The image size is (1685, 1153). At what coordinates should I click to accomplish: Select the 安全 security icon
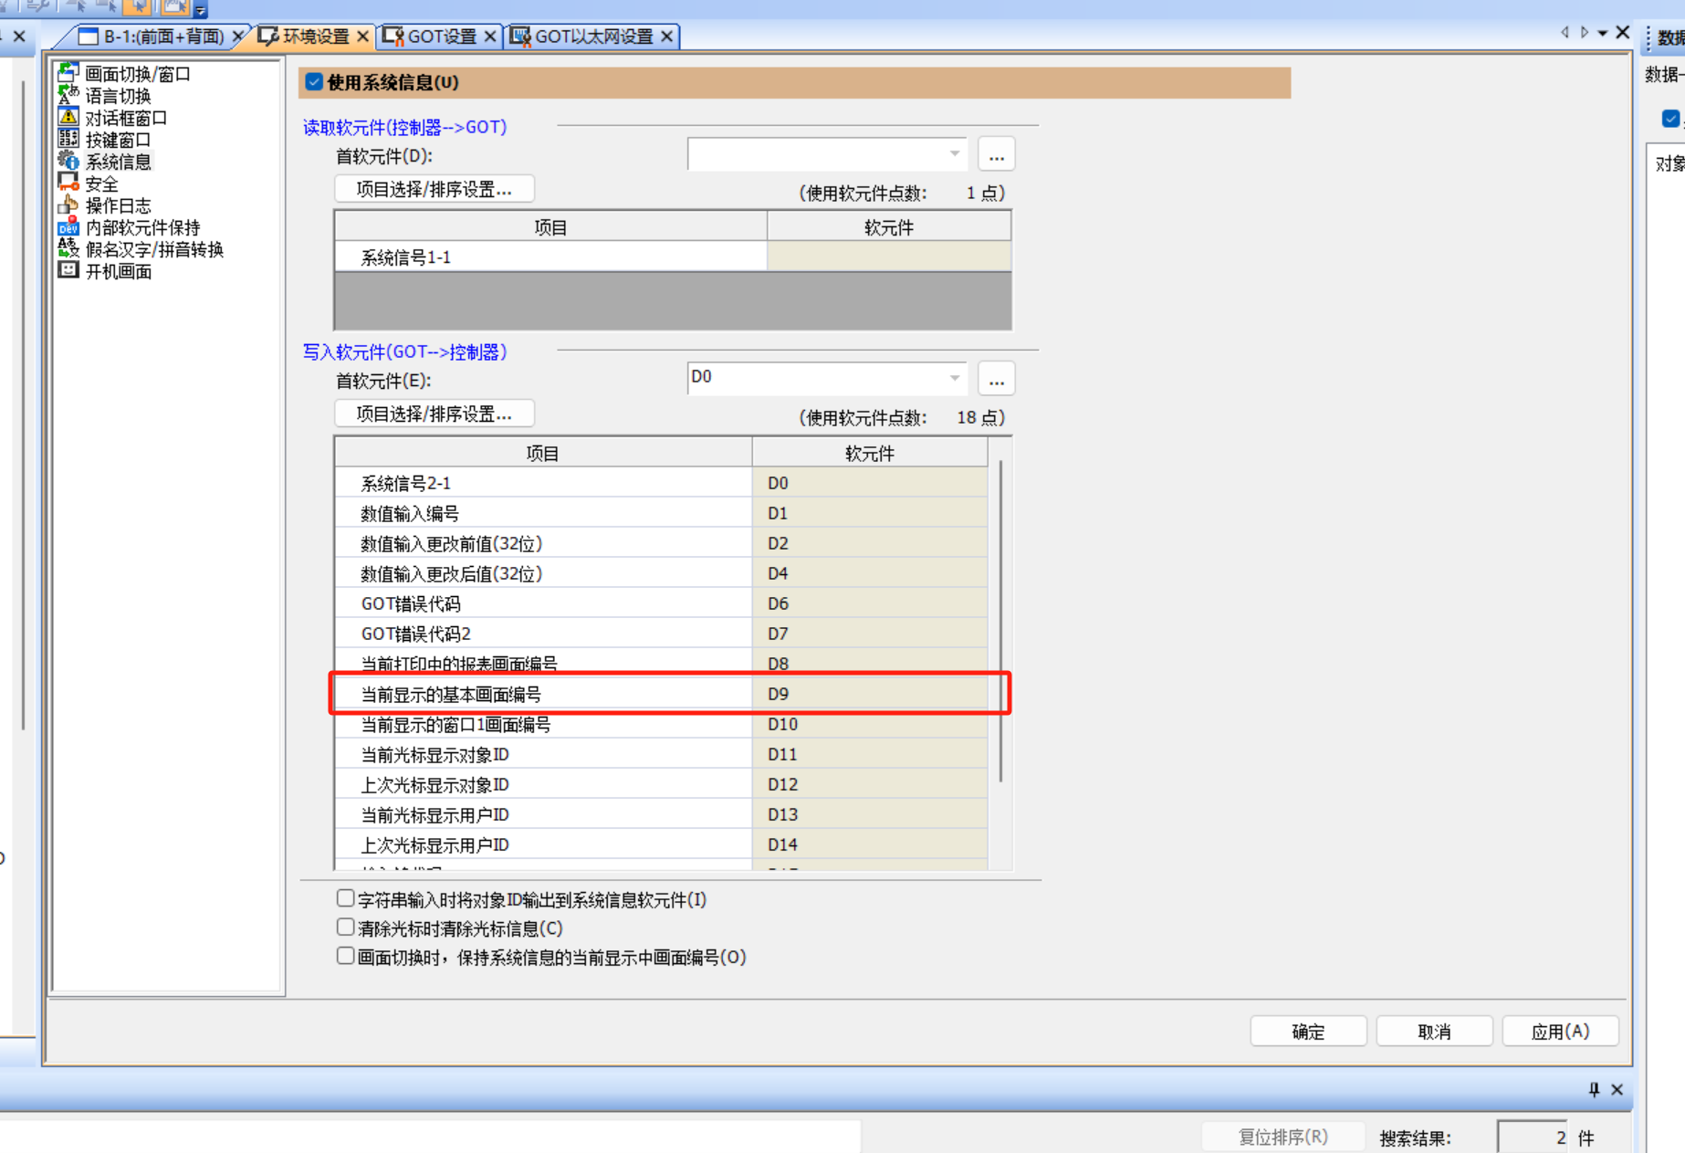pos(68,183)
